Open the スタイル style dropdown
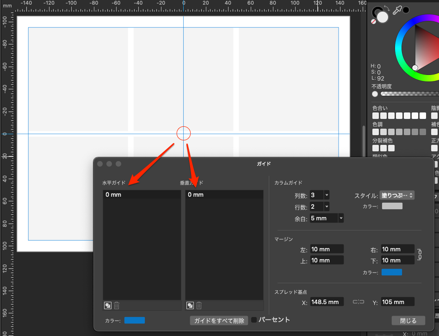 (x=397, y=195)
